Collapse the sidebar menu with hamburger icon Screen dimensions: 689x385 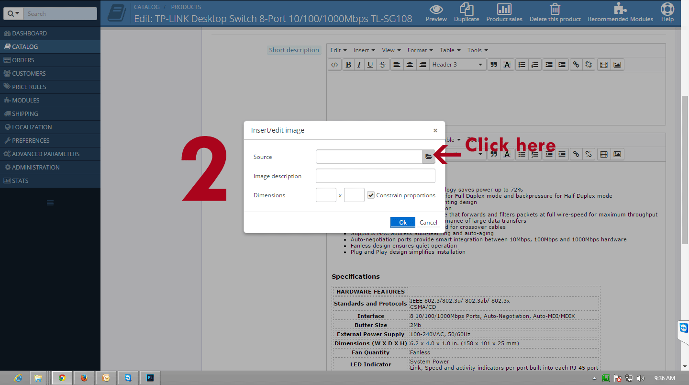pyautogui.click(x=50, y=203)
